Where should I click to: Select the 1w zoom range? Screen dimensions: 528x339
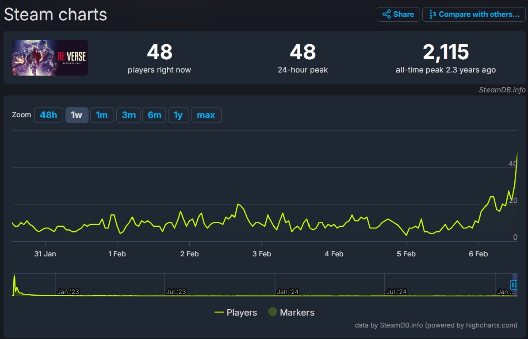pyautogui.click(x=77, y=115)
